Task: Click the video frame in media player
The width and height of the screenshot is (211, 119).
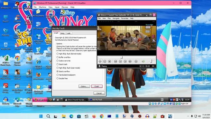Action: [127, 38]
